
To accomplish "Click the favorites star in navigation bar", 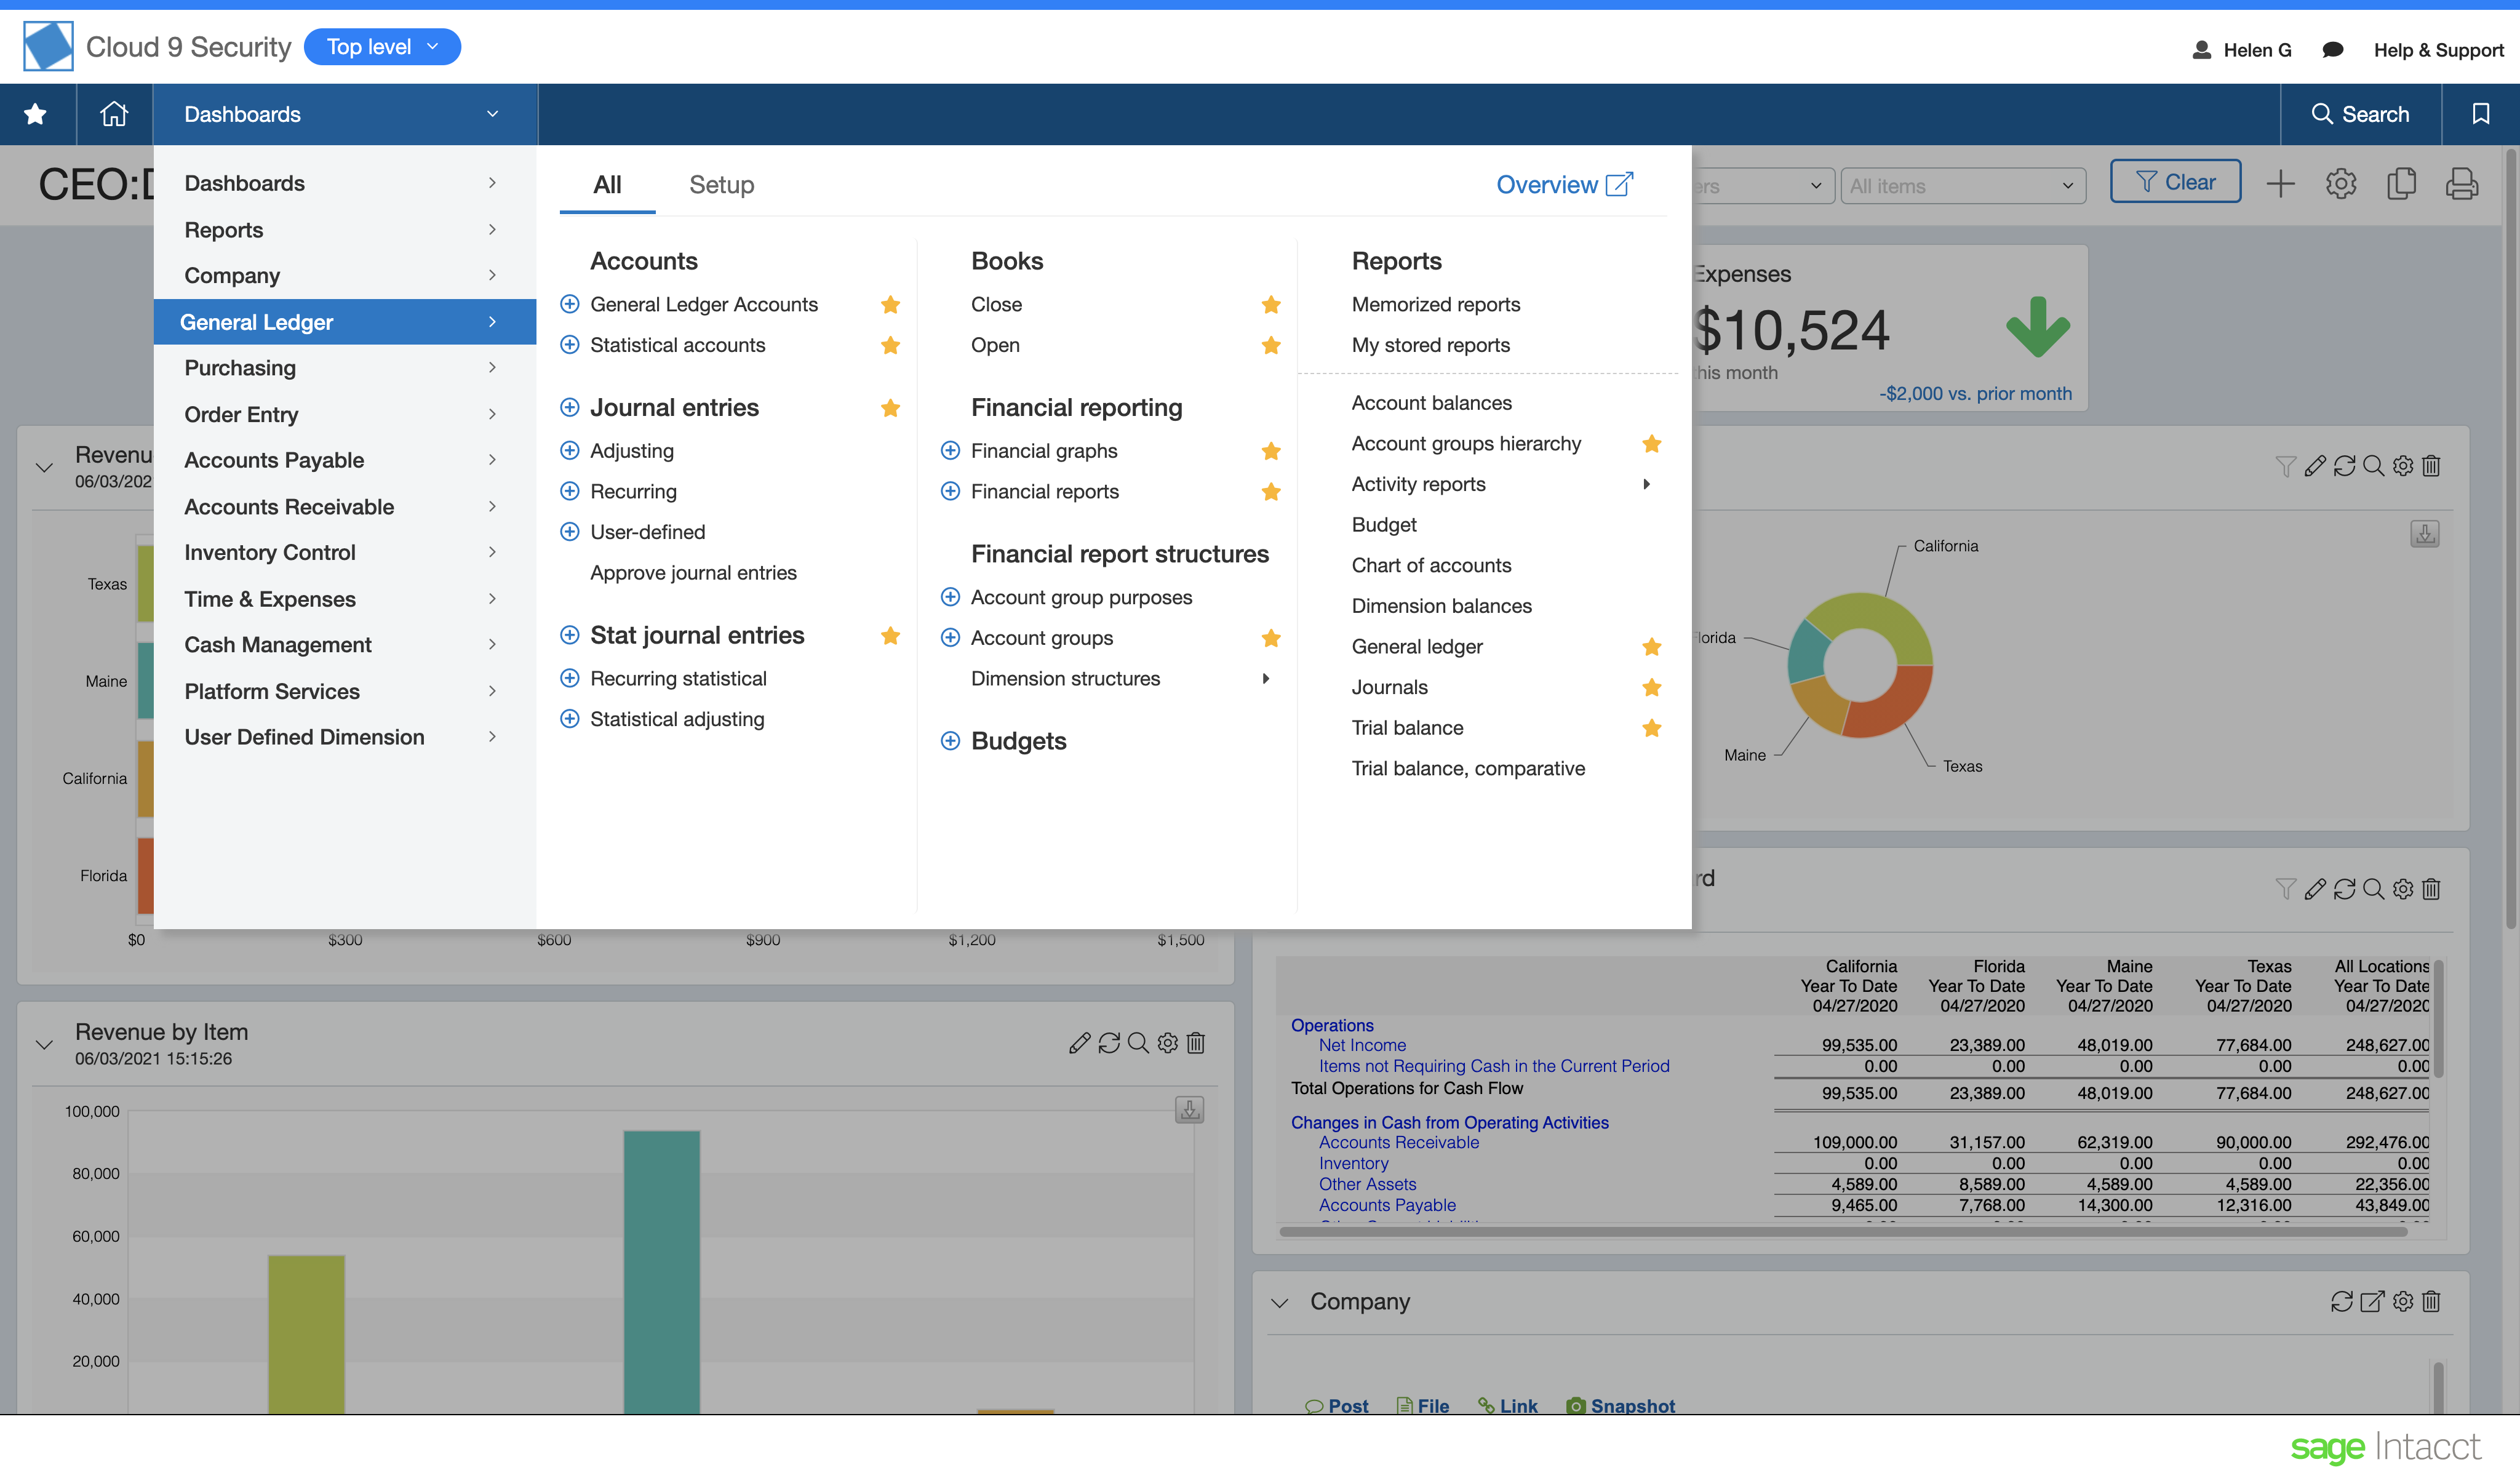I will [36, 114].
